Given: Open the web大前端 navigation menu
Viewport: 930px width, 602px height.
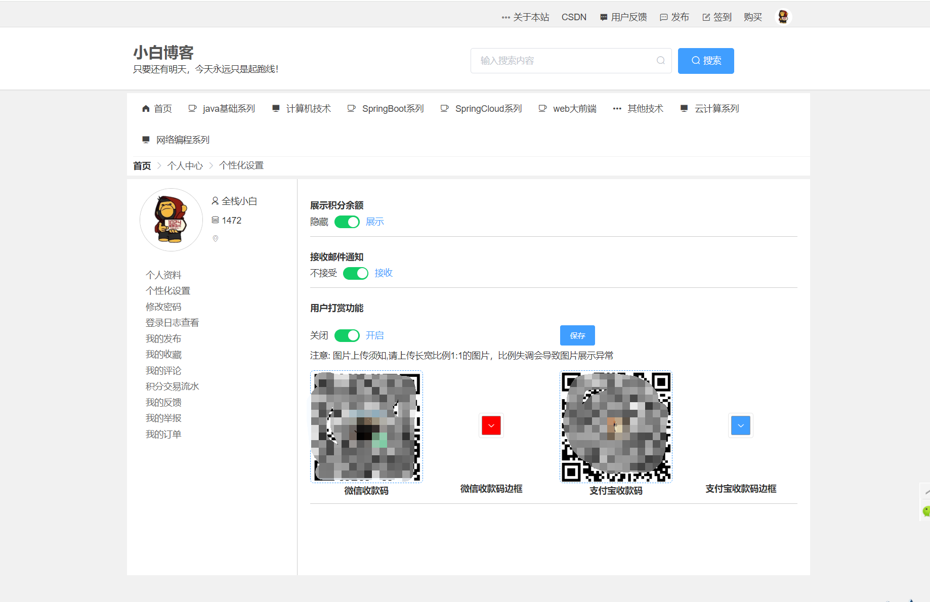Looking at the screenshot, I should pyautogui.click(x=575, y=108).
